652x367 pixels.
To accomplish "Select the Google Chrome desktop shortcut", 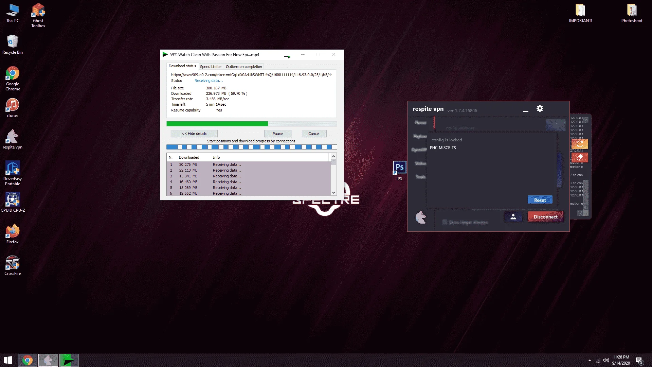I will tap(13, 78).
